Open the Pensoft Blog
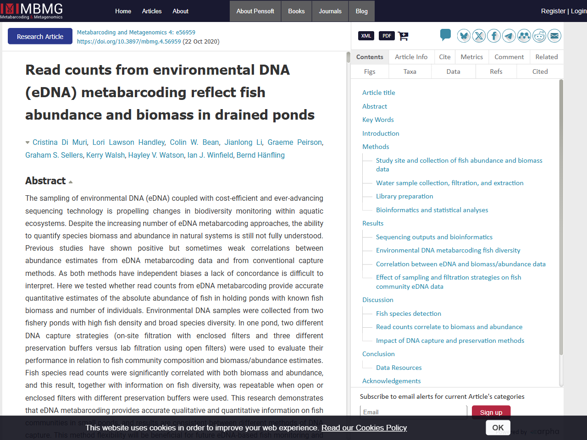Image resolution: width=587 pixels, height=440 pixels. tap(362, 11)
